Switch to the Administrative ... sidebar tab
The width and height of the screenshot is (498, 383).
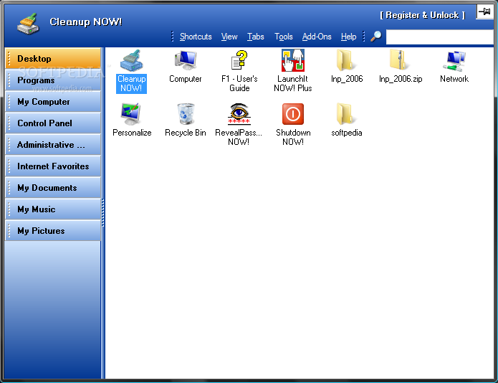(x=53, y=145)
